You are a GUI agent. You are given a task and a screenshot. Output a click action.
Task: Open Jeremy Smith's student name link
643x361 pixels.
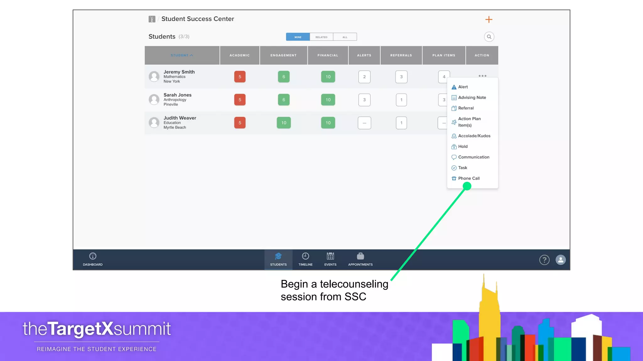(x=179, y=72)
